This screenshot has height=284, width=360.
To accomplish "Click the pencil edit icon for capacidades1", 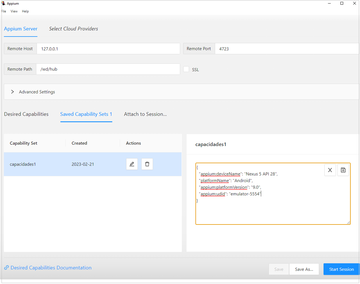I will (x=132, y=164).
